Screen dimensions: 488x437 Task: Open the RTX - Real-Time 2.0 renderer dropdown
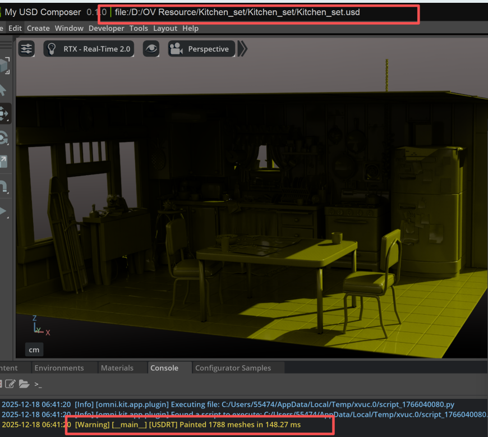click(x=89, y=49)
